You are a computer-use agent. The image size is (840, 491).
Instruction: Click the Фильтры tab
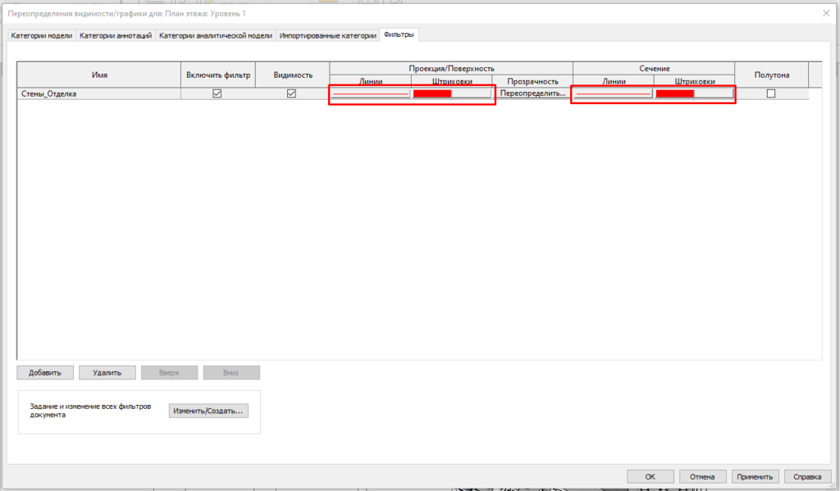(399, 35)
